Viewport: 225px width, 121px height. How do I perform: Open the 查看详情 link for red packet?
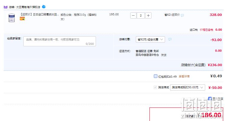[x=184, y=76]
